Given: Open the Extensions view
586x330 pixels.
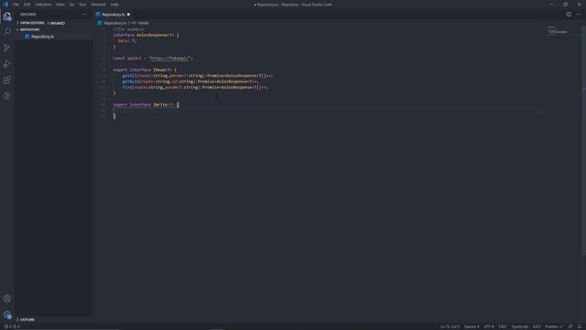Looking at the screenshot, I should [7, 80].
